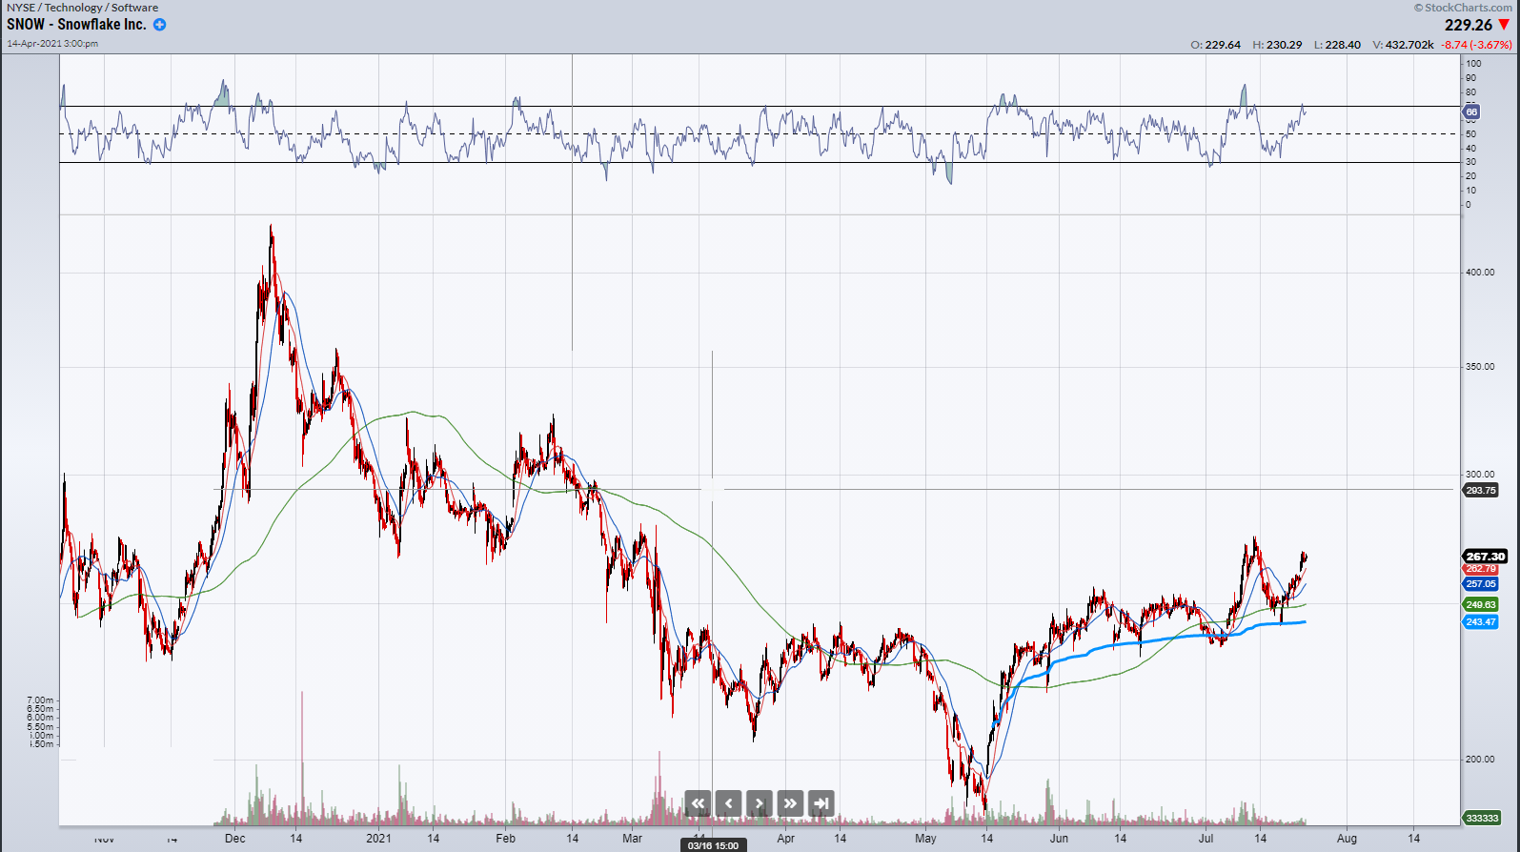Image resolution: width=1520 pixels, height=852 pixels.
Task: Click the Apr label on time axis
Action: (785, 839)
